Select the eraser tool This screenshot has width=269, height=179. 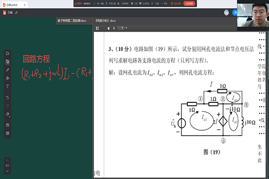coord(7,114)
